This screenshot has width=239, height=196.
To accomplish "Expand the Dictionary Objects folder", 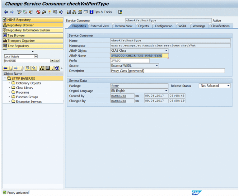I will [x=9, y=83].
